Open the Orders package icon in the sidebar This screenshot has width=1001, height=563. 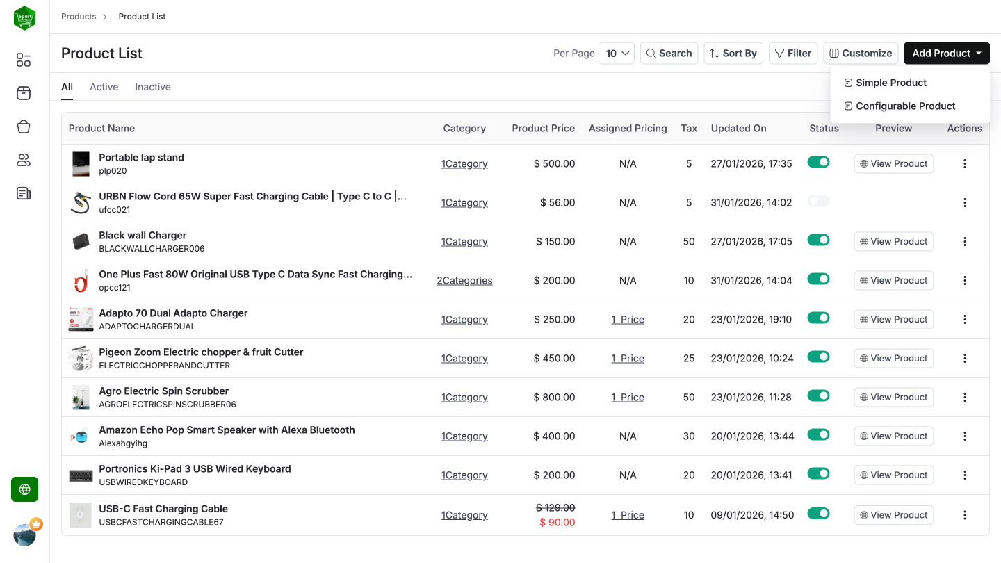23,93
